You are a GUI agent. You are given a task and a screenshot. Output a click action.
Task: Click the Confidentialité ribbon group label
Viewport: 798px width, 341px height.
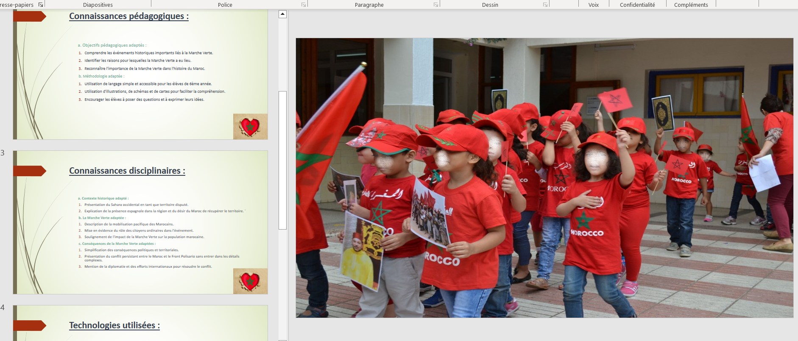point(637,5)
